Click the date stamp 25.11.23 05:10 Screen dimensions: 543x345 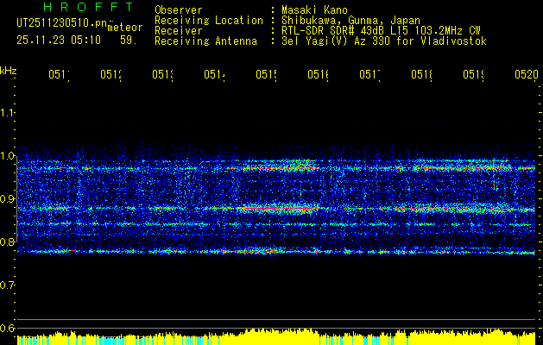(x=59, y=41)
